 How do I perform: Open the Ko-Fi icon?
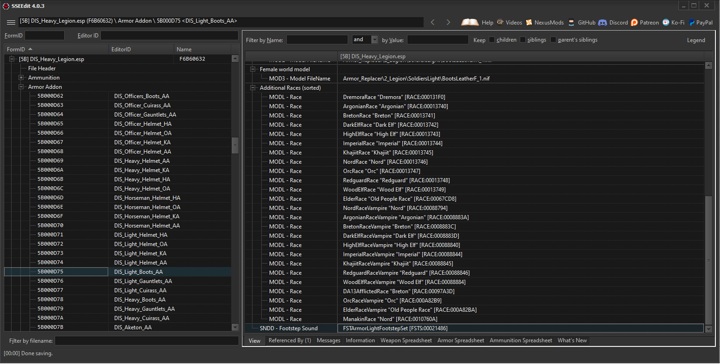click(666, 22)
